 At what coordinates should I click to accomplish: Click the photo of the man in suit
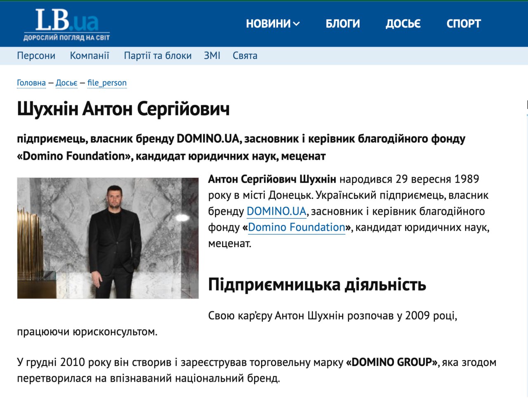click(108, 238)
